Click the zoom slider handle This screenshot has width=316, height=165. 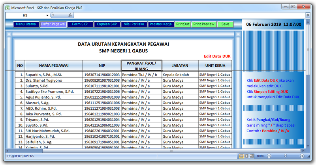coord(285,156)
